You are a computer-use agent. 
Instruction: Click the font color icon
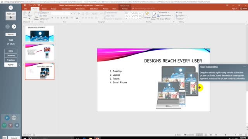77,18
